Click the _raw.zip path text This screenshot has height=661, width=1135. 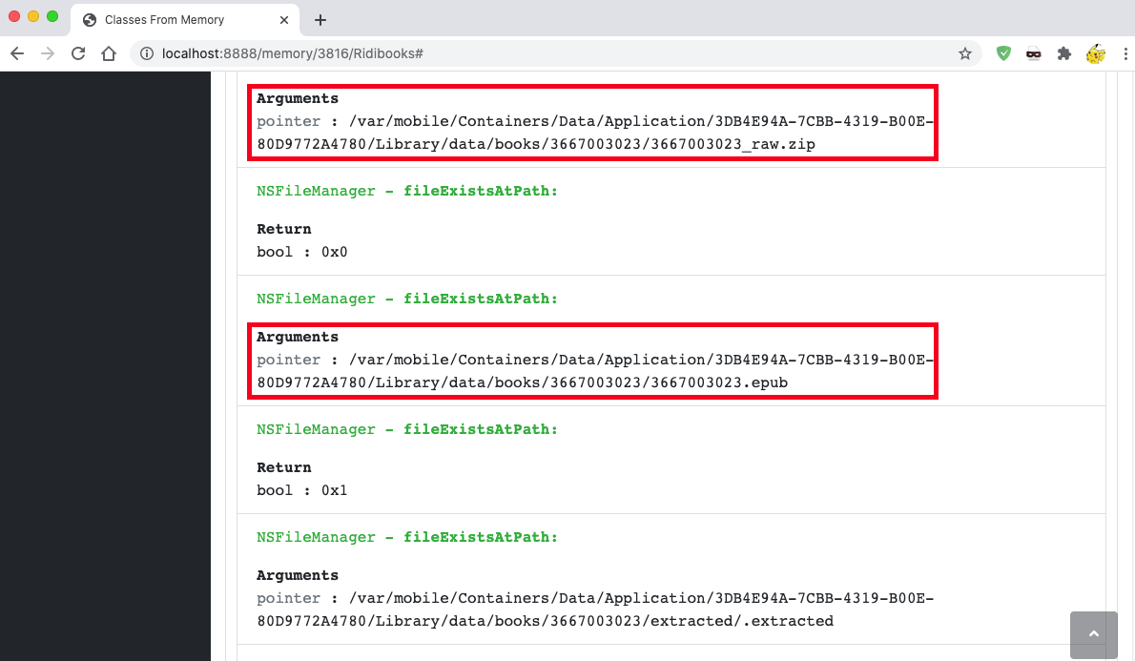coord(594,133)
